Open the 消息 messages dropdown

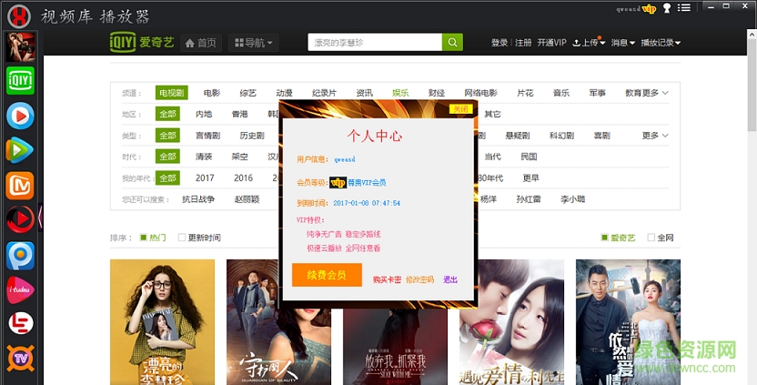pos(622,43)
